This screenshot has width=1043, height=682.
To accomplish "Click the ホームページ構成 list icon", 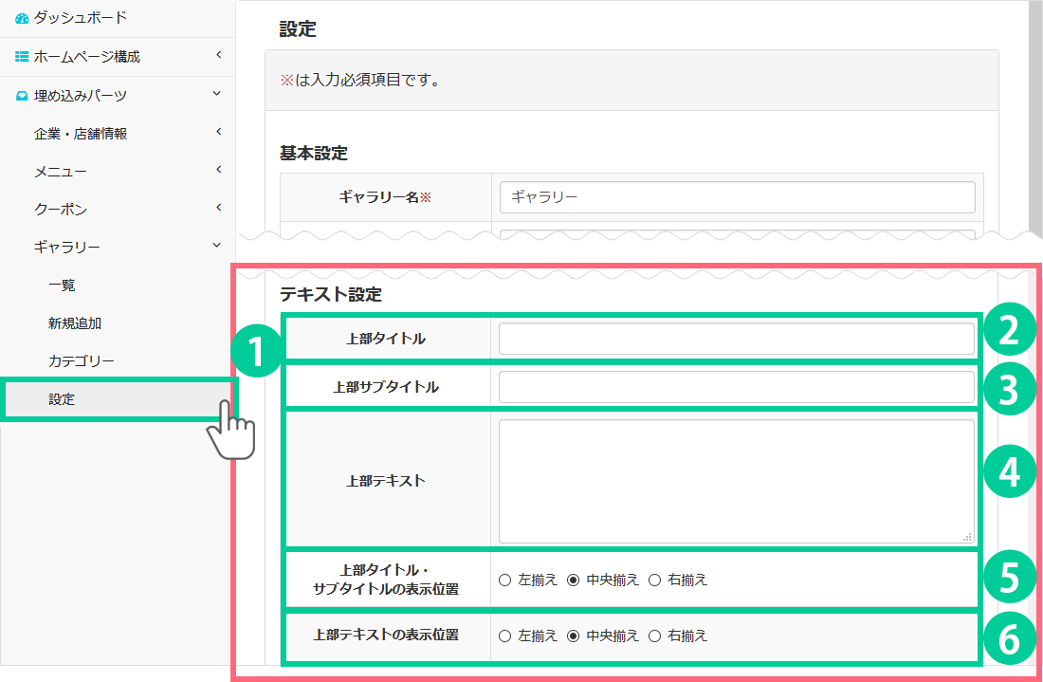I will point(22,57).
